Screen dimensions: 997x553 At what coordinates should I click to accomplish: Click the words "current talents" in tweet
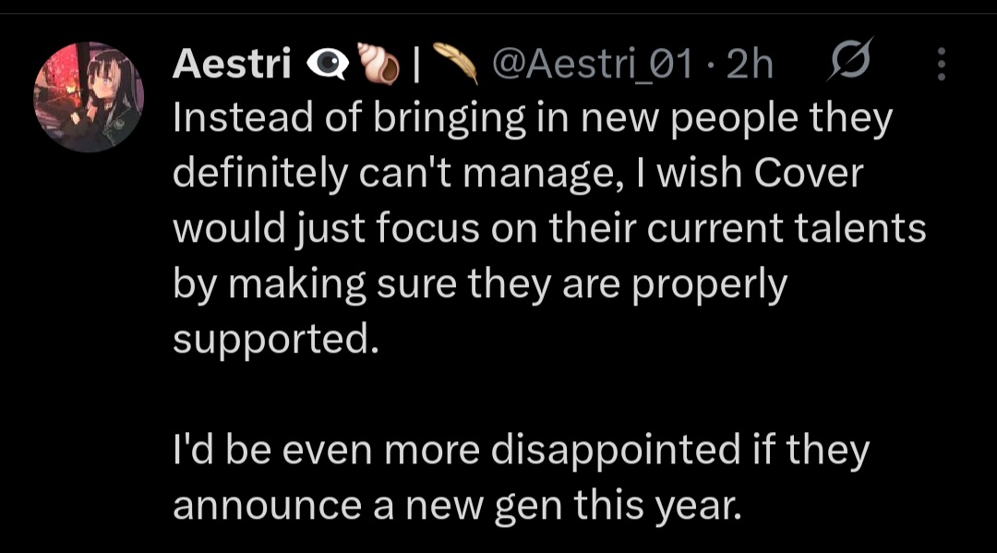tap(787, 227)
